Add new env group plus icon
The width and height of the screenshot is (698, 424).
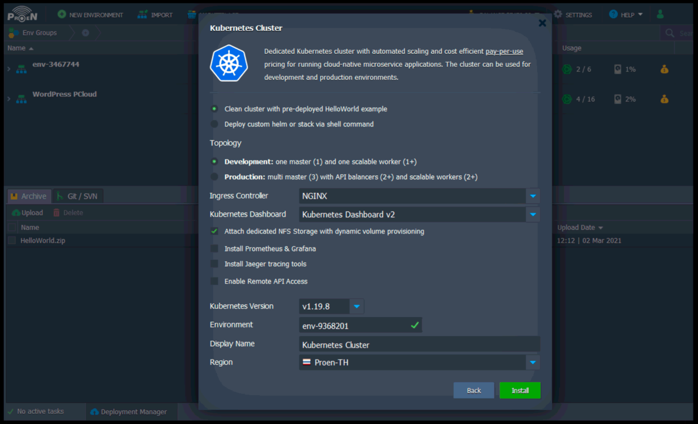[86, 33]
